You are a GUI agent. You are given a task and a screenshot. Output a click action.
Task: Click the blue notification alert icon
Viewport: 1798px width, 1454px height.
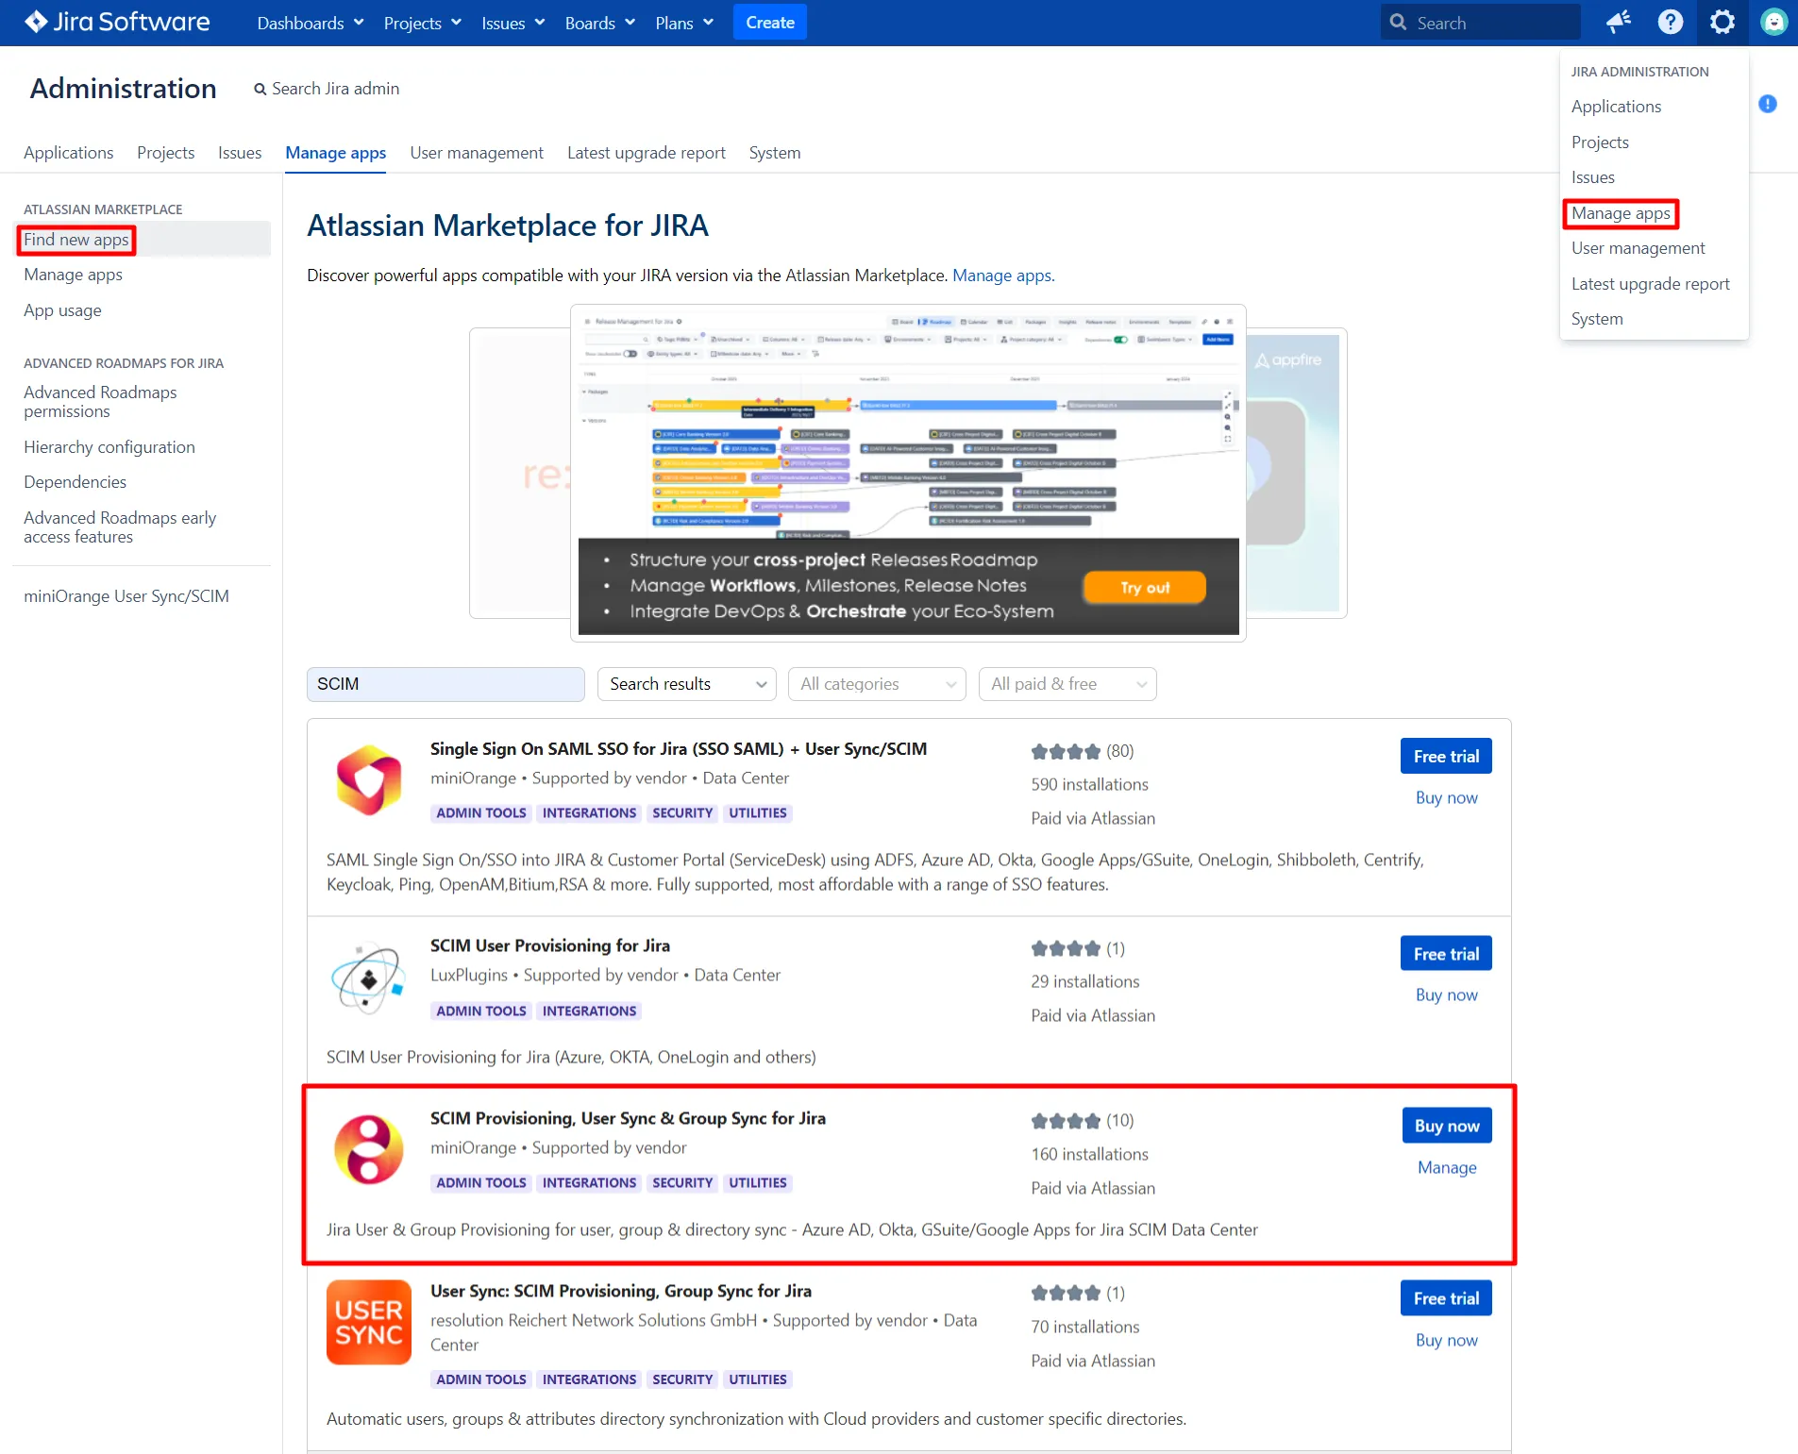tap(1767, 104)
